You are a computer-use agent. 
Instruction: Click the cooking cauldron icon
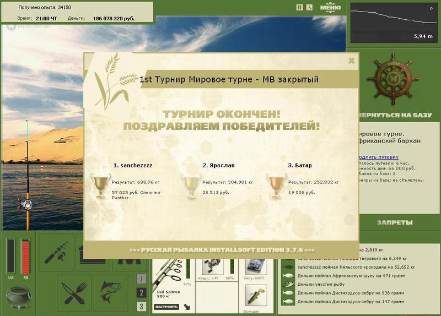click(x=19, y=298)
